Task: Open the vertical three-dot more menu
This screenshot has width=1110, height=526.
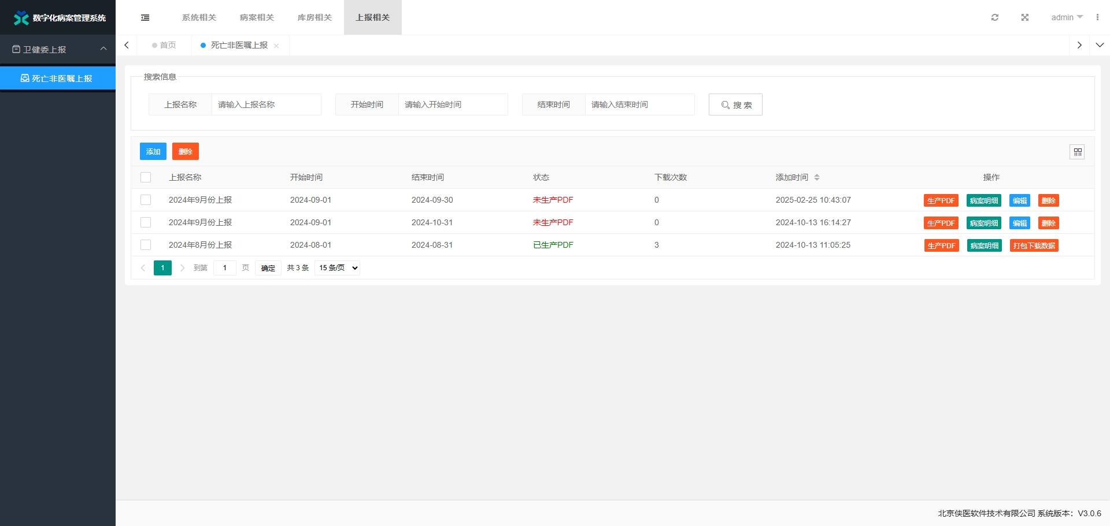Action: (x=1097, y=18)
